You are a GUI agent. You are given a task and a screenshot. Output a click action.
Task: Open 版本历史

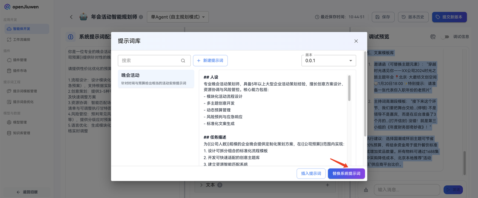413,17
